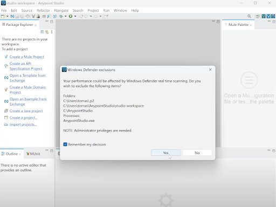Screen dimensions: 276x207
Task: Maximize the Outline panel
Action: 52,151
